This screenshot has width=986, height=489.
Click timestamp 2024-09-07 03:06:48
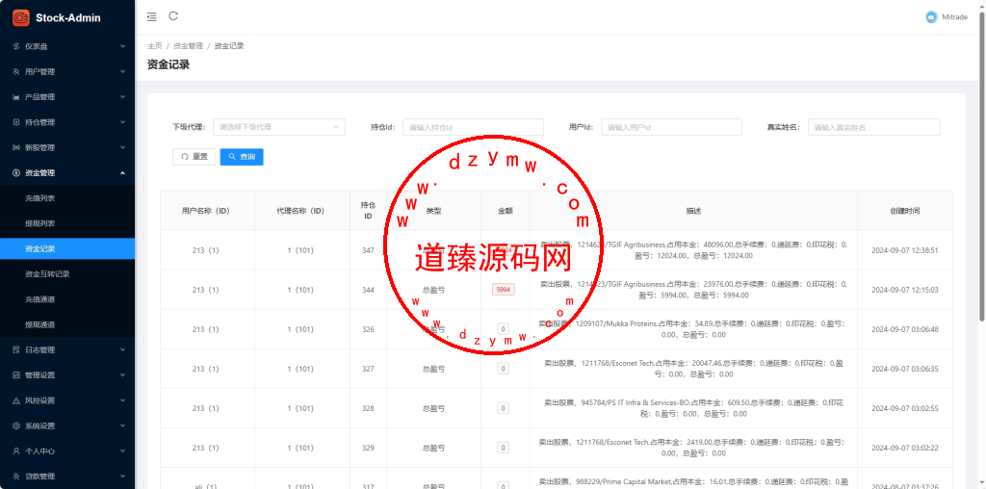click(904, 329)
